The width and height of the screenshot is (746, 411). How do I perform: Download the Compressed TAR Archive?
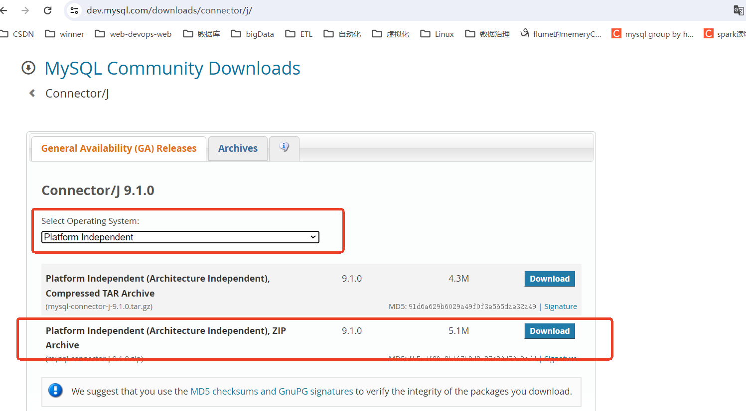[550, 279]
